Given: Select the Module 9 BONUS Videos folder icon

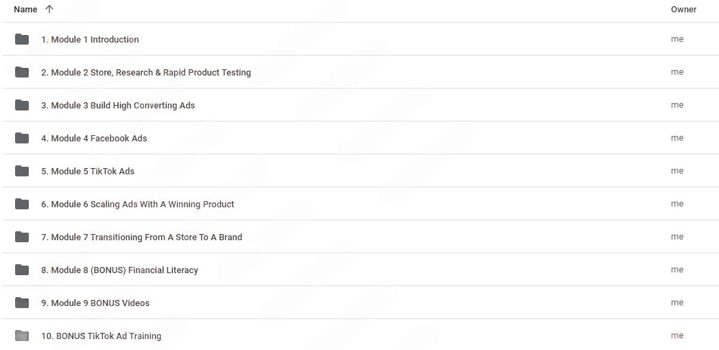Looking at the screenshot, I should coord(22,303).
